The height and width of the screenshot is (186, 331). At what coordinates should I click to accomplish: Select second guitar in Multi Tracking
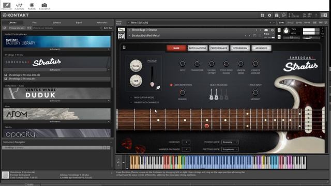point(216,94)
